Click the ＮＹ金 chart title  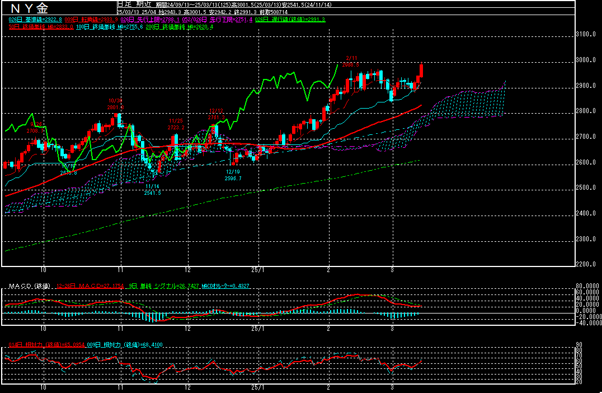[x=29, y=8]
